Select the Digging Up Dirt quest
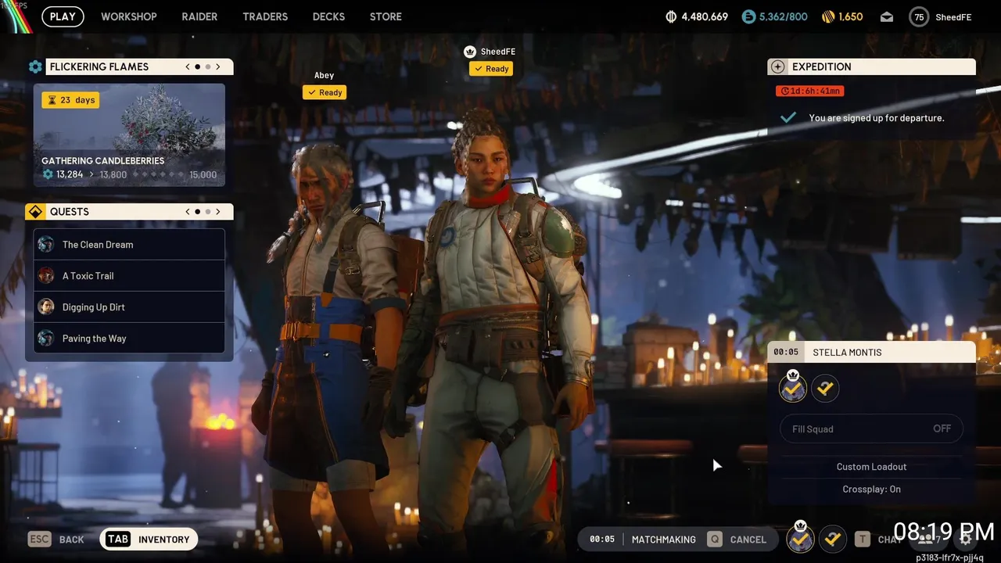This screenshot has height=563, width=1001. tap(129, 307)
